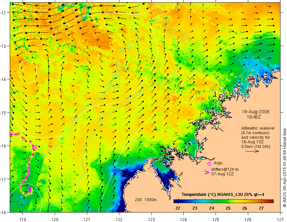
Task: Click the longitude axis label 123
Action: click(x=151, y=219)
